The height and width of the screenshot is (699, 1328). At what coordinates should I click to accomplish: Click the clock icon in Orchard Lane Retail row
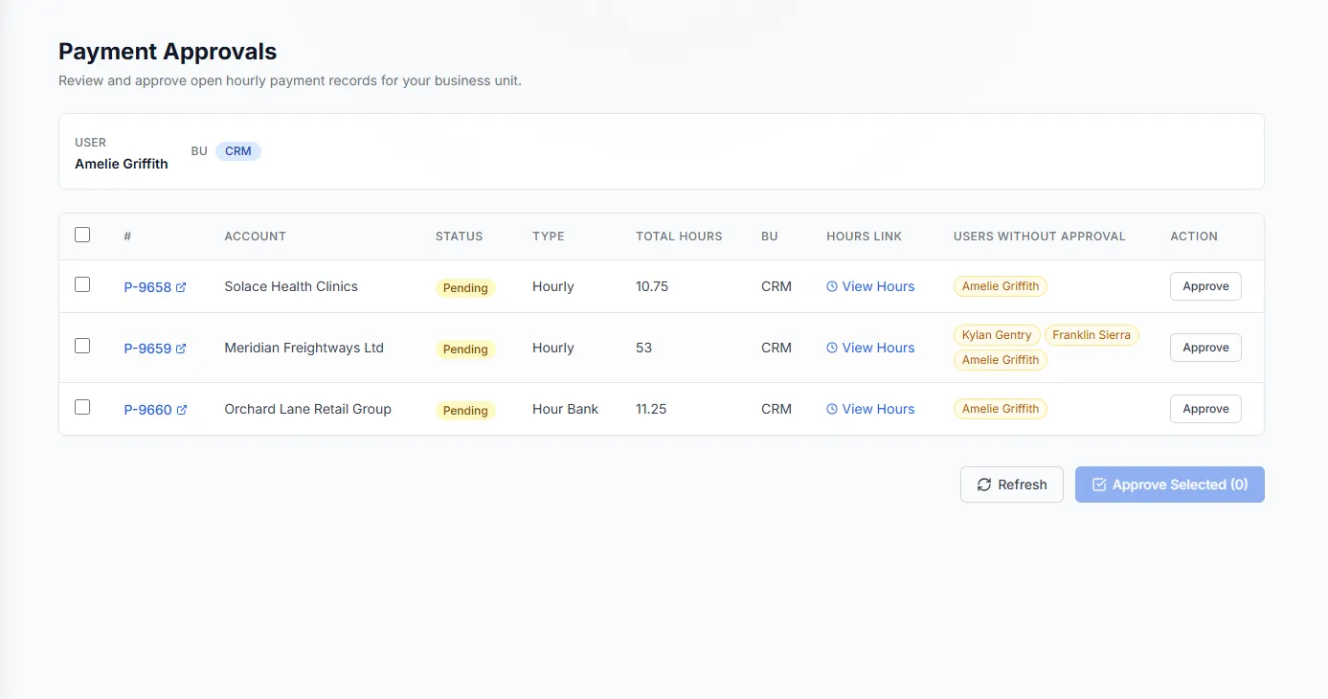tap(832, 409)
